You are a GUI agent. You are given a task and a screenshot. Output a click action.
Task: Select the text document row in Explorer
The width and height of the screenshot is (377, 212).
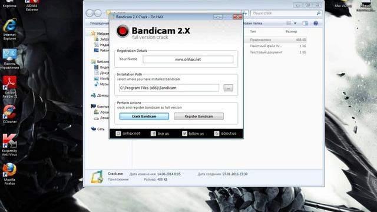tap(276, 52)
